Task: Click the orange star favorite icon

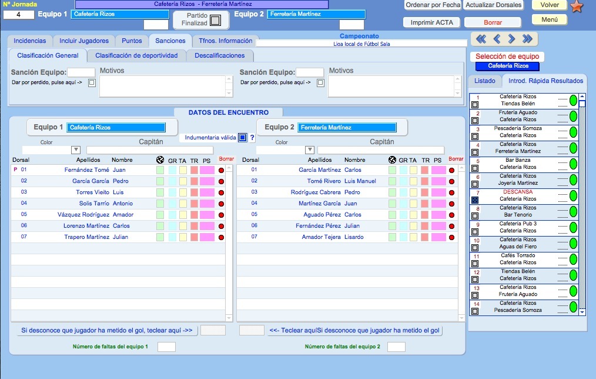Action: 577,6
